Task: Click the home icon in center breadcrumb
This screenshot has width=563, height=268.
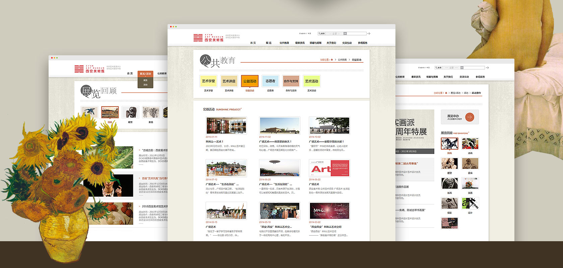Action: [332, 60]
